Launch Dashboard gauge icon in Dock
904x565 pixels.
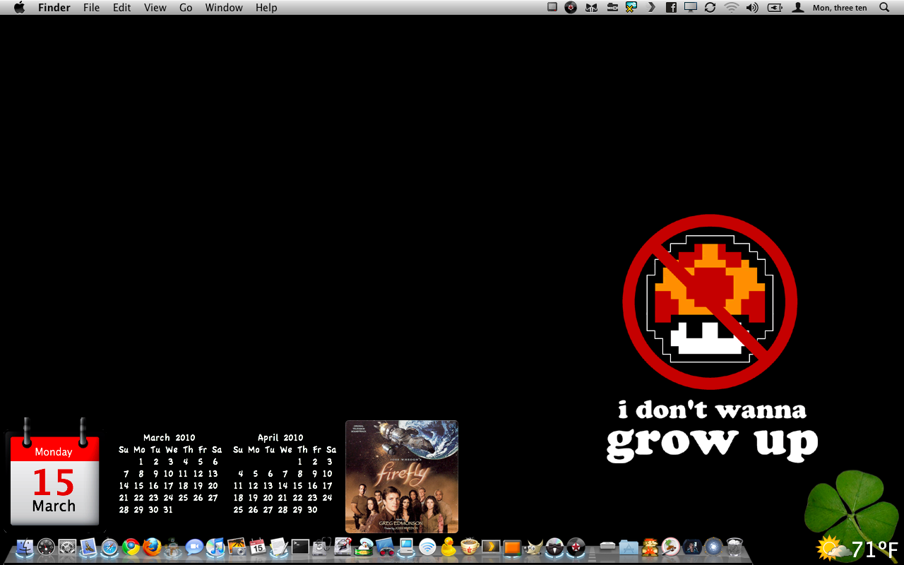coord(46,547)
